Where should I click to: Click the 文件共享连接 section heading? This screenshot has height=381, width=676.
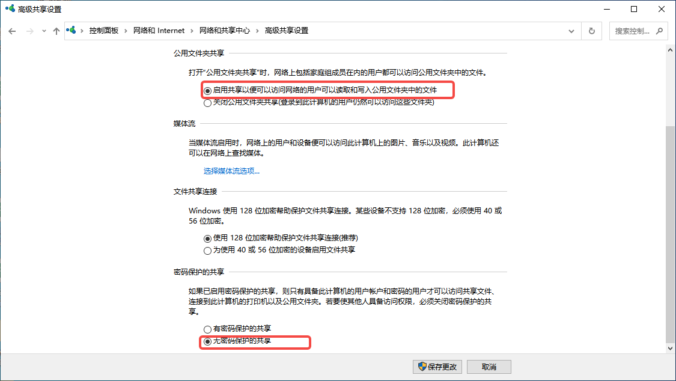click(195, 191)
